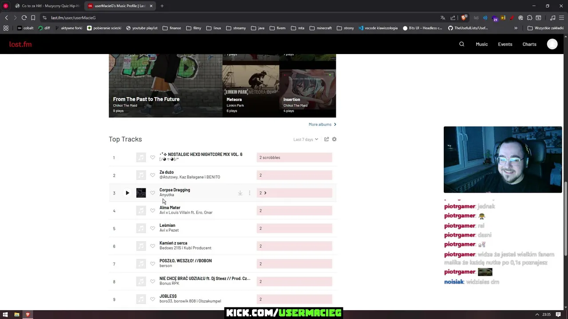Open the strony bookmarks folder
Image resolution: width=568 pixels, height=319 pixels.
coord(345,28)
